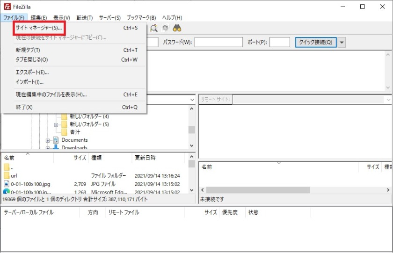The image size is (393, 253).
Task: Click the 2021/09/14 13:16:24 date cell
Action: [x=157, y=176]
